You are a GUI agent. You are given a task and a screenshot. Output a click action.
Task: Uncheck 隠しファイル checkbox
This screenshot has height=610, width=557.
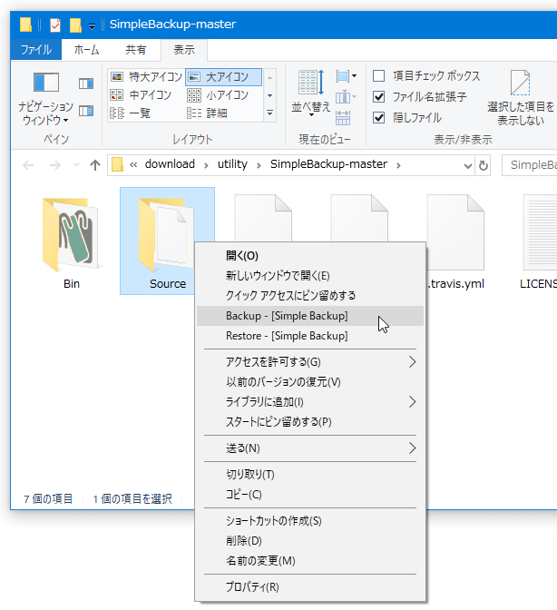[378, 117]
